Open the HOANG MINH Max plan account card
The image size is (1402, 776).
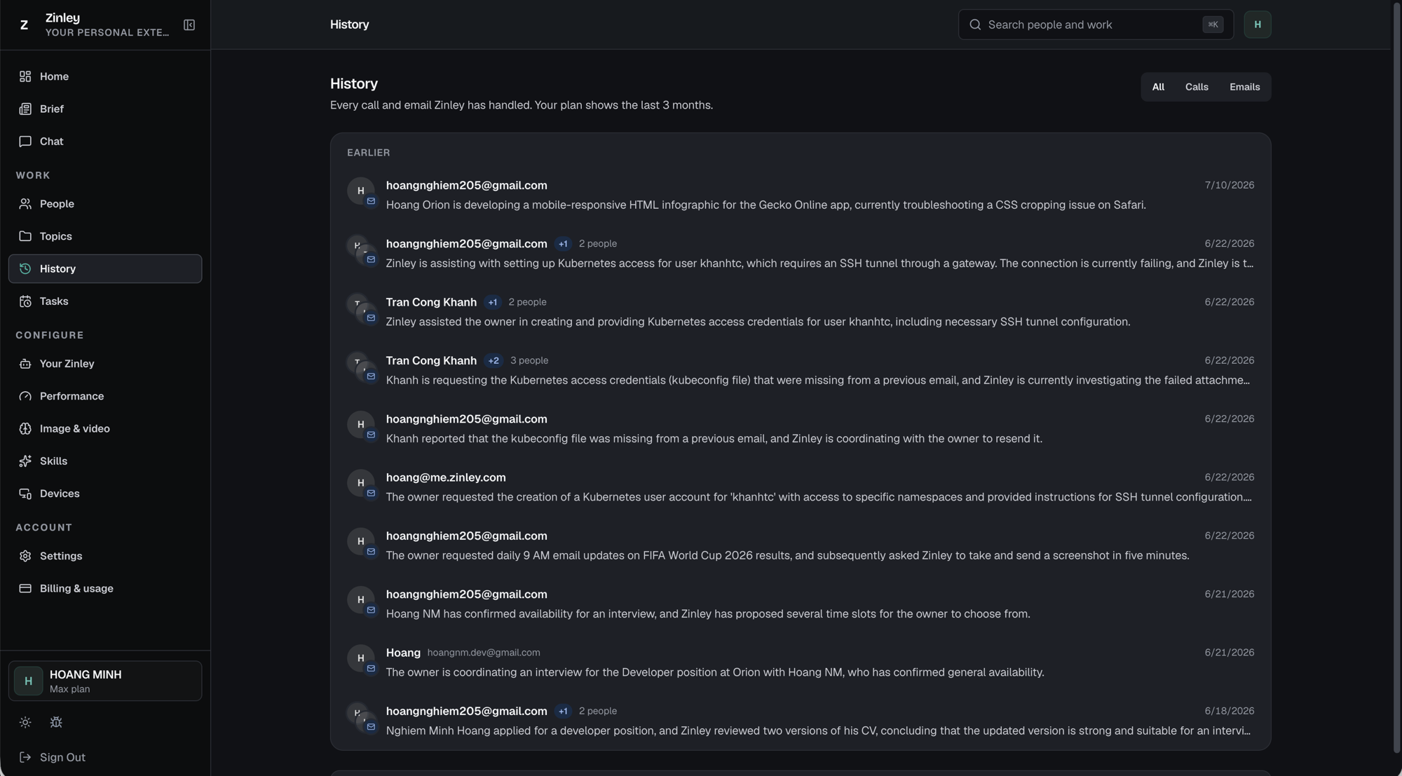point(105,681)
